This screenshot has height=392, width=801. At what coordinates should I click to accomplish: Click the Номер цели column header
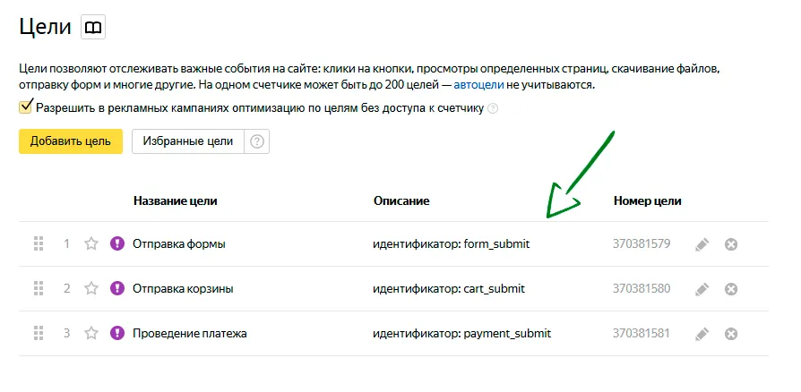(647, 201)
